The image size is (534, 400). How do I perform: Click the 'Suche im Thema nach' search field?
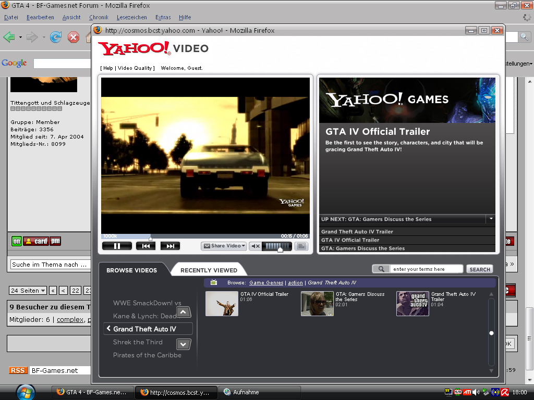51,265
